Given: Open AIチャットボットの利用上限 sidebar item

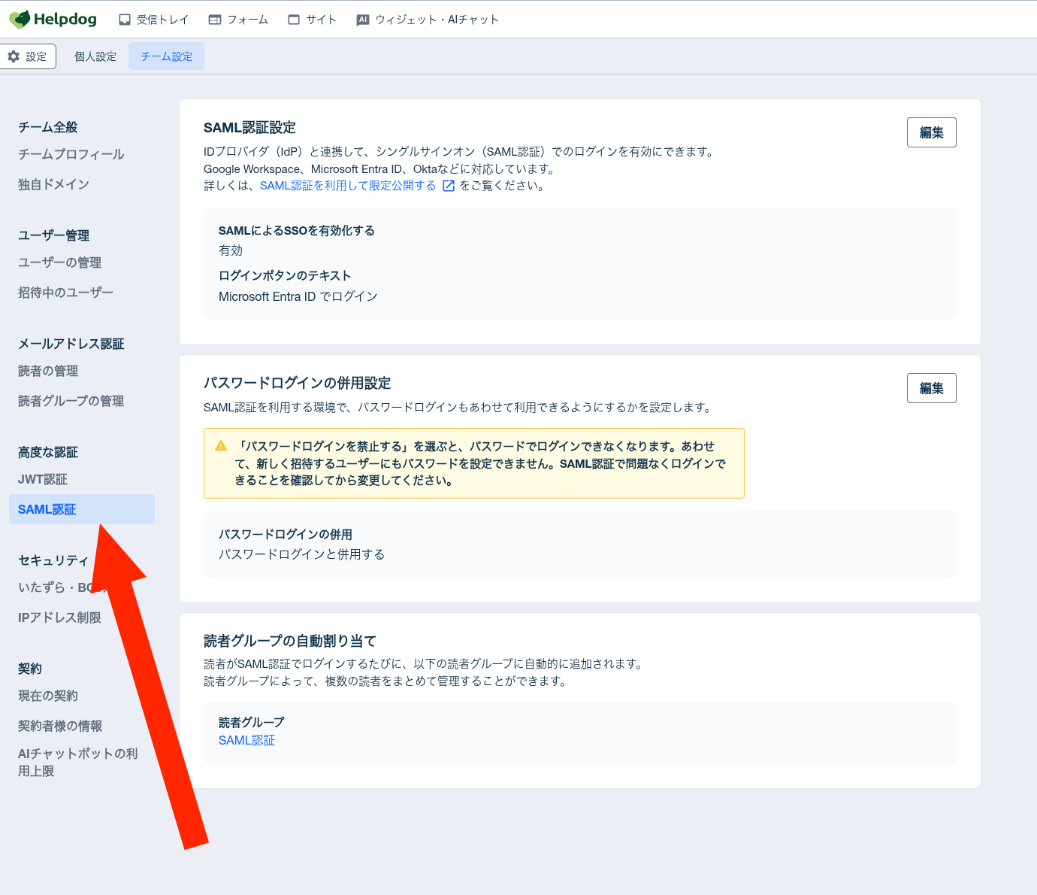Looking at the screenshot, I should 78,762.
